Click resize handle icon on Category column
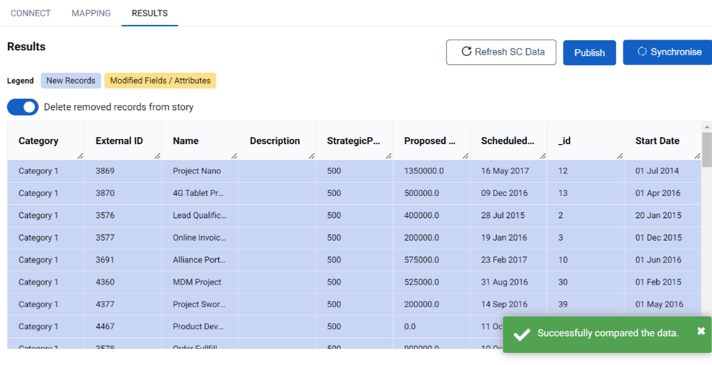Viewport: 712px width, 365px height. [80, 156]
